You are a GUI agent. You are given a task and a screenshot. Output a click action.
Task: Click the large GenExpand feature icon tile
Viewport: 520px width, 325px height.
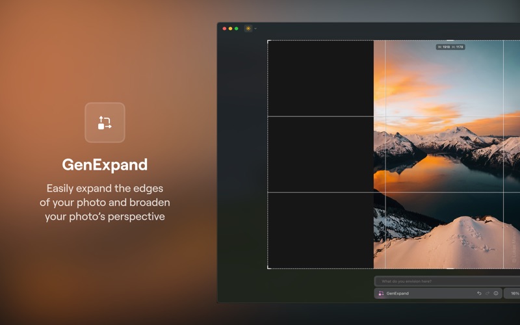tap(105, 122)
